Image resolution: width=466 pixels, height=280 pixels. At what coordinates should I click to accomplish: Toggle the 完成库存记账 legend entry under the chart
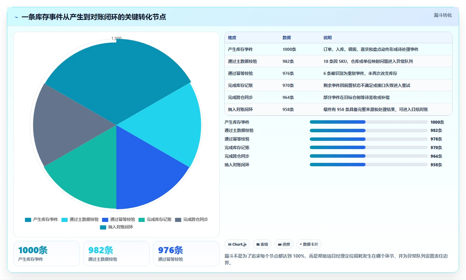coord(155,220)
